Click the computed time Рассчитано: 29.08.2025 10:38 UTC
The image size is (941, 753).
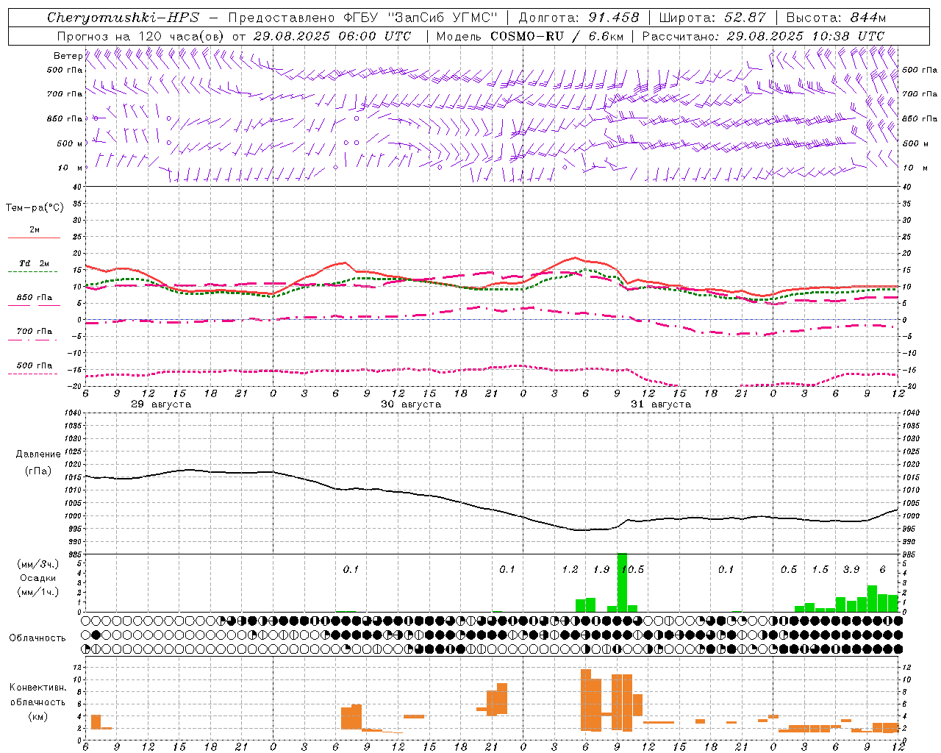pyautogui.click(x=763, y=36)
